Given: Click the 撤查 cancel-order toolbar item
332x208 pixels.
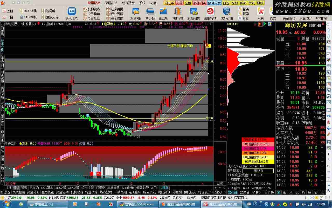Looking at the screenshot, I should tap(244, 18).
